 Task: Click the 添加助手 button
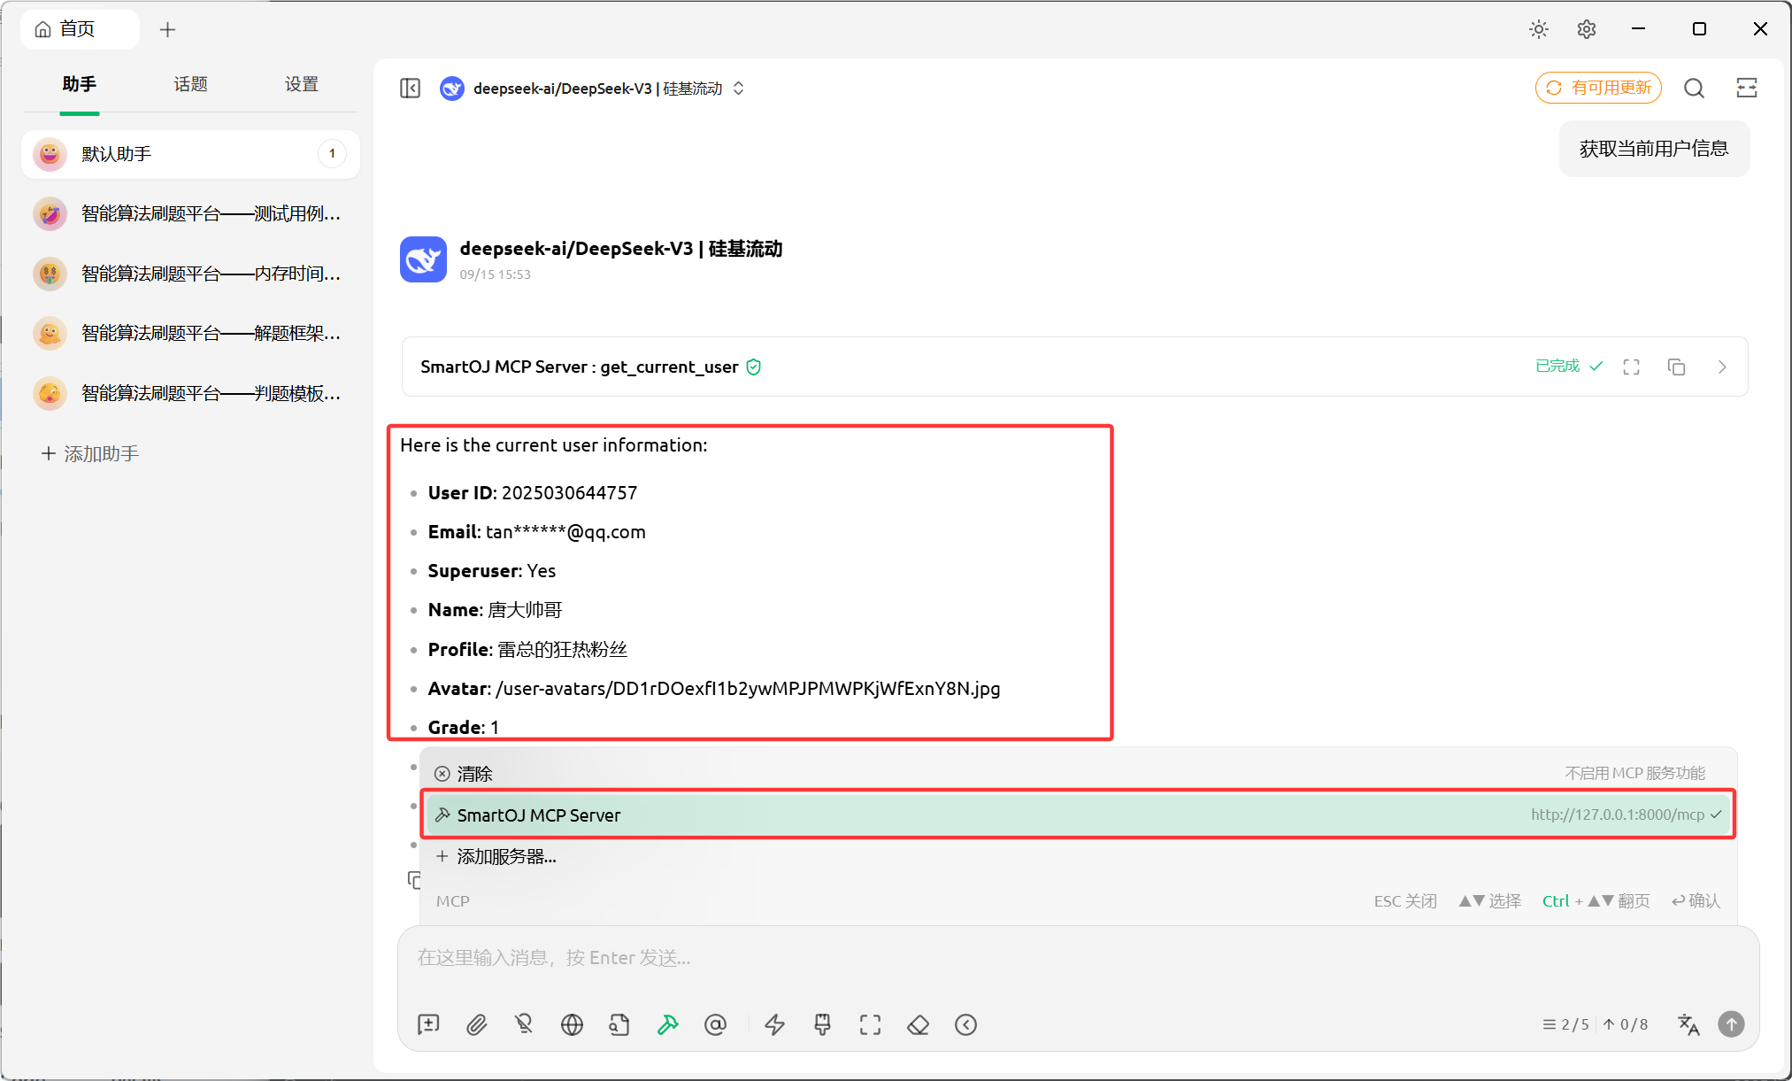click(90, 453)
